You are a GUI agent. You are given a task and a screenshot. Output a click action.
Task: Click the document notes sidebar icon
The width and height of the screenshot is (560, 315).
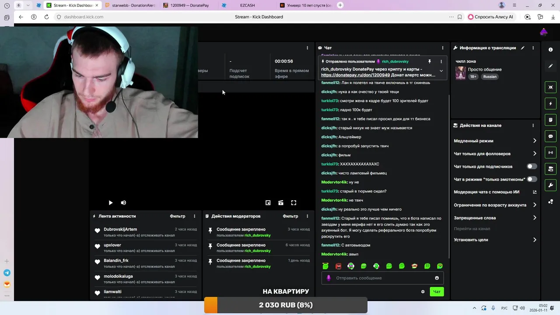[550, 120]
